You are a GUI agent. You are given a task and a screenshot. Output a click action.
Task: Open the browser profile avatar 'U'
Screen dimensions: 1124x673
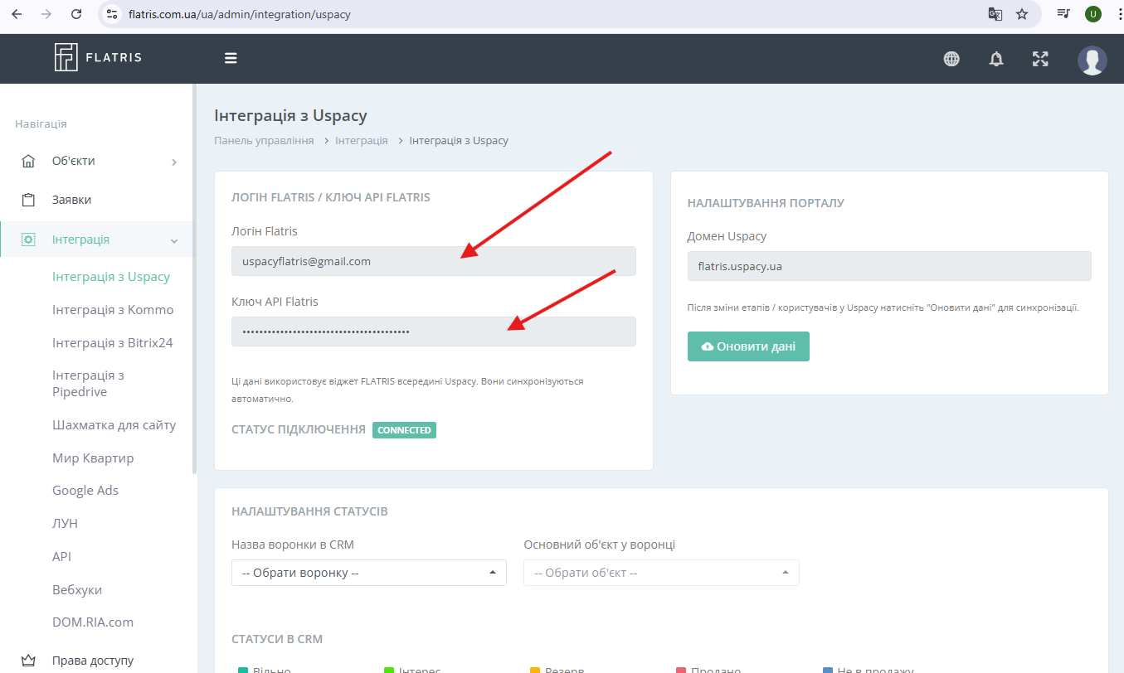click(x=1093, y=14)
